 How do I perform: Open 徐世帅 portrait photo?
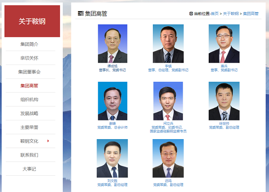point(224,101)
